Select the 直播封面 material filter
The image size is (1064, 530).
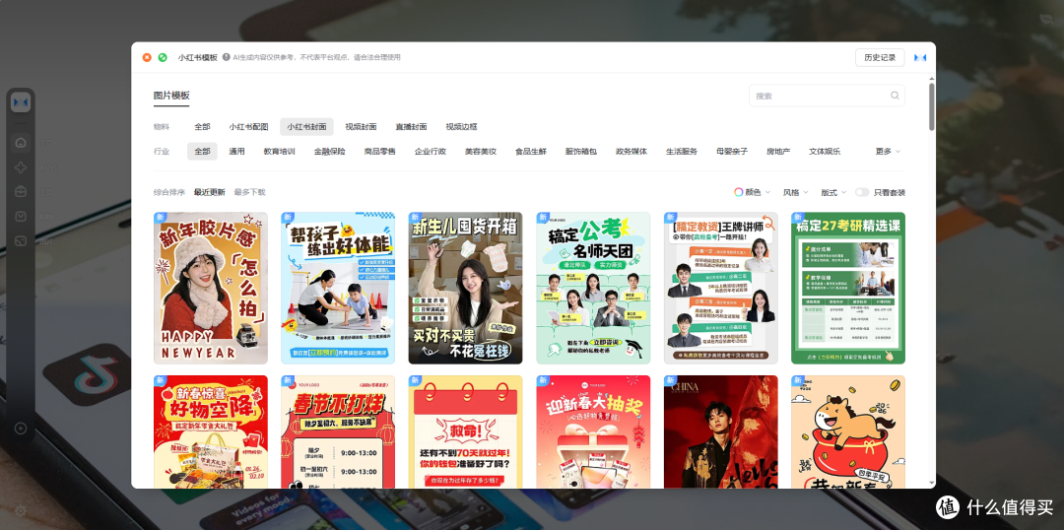411,127
